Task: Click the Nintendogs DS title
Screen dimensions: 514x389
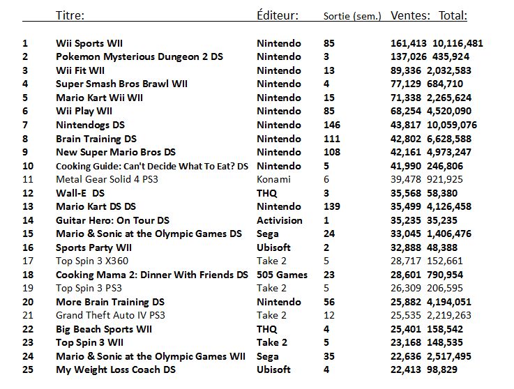Action: 90,125
